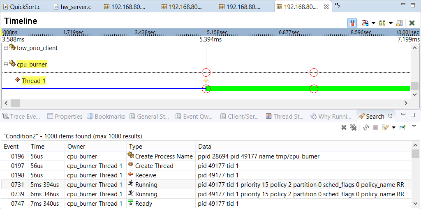
Task: Remove all matches with double-X icon
Action: (353, 128)
